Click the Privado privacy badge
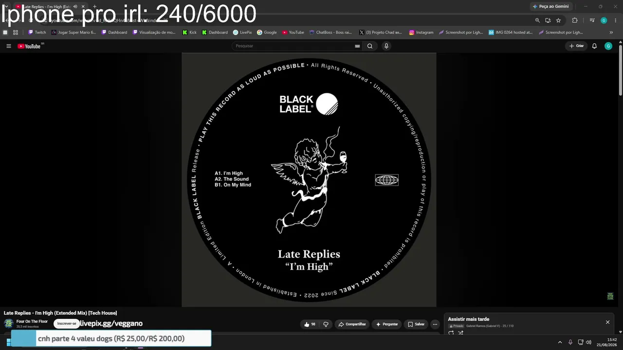623x350 pixels. tap(457, 326)
